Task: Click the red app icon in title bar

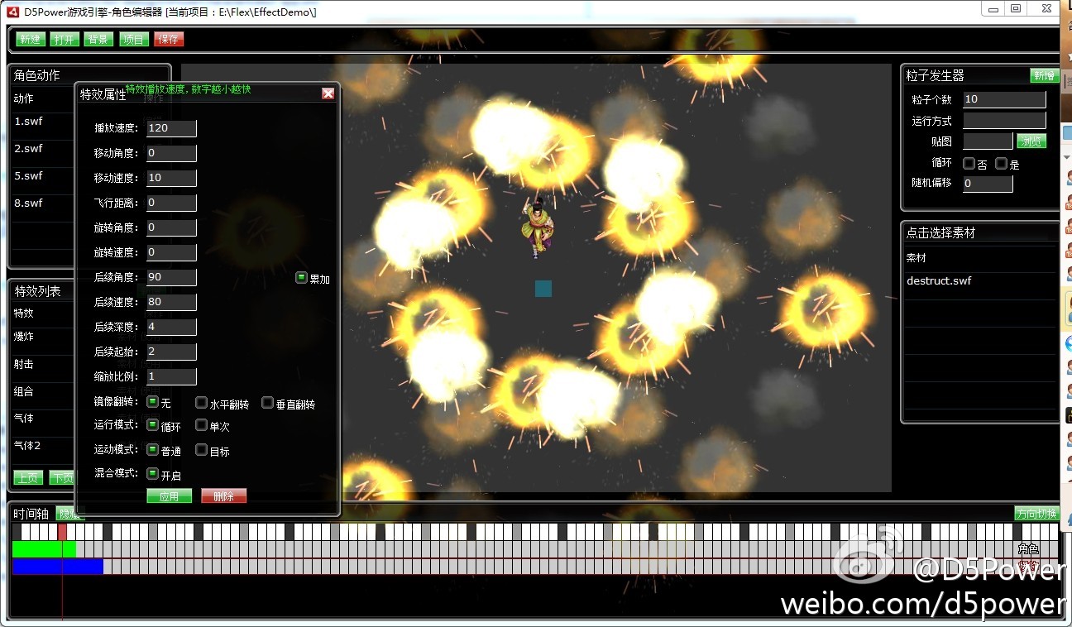Action: 13,11
